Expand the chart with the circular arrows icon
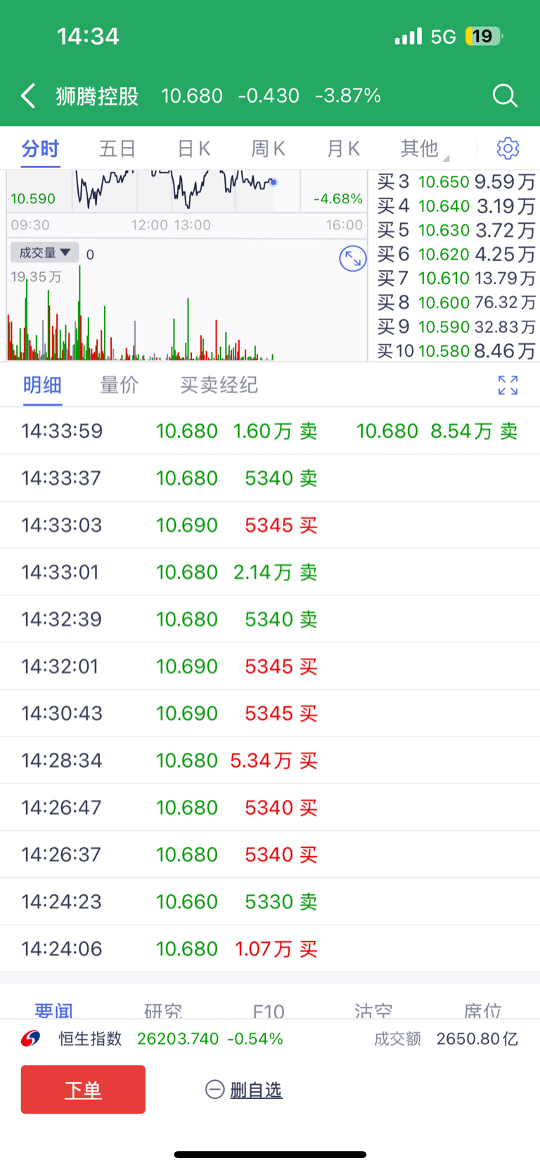This screenshot has height=1170, width=540. (x=352, y=259)
